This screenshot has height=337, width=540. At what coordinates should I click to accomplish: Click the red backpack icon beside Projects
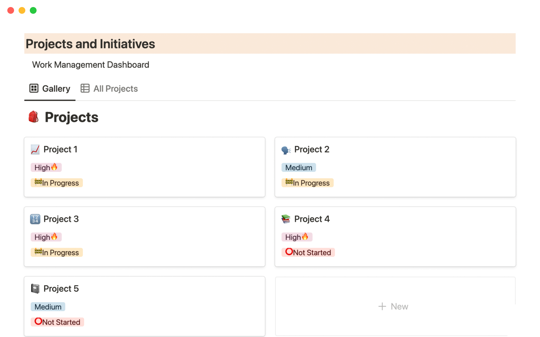point(33,117)
